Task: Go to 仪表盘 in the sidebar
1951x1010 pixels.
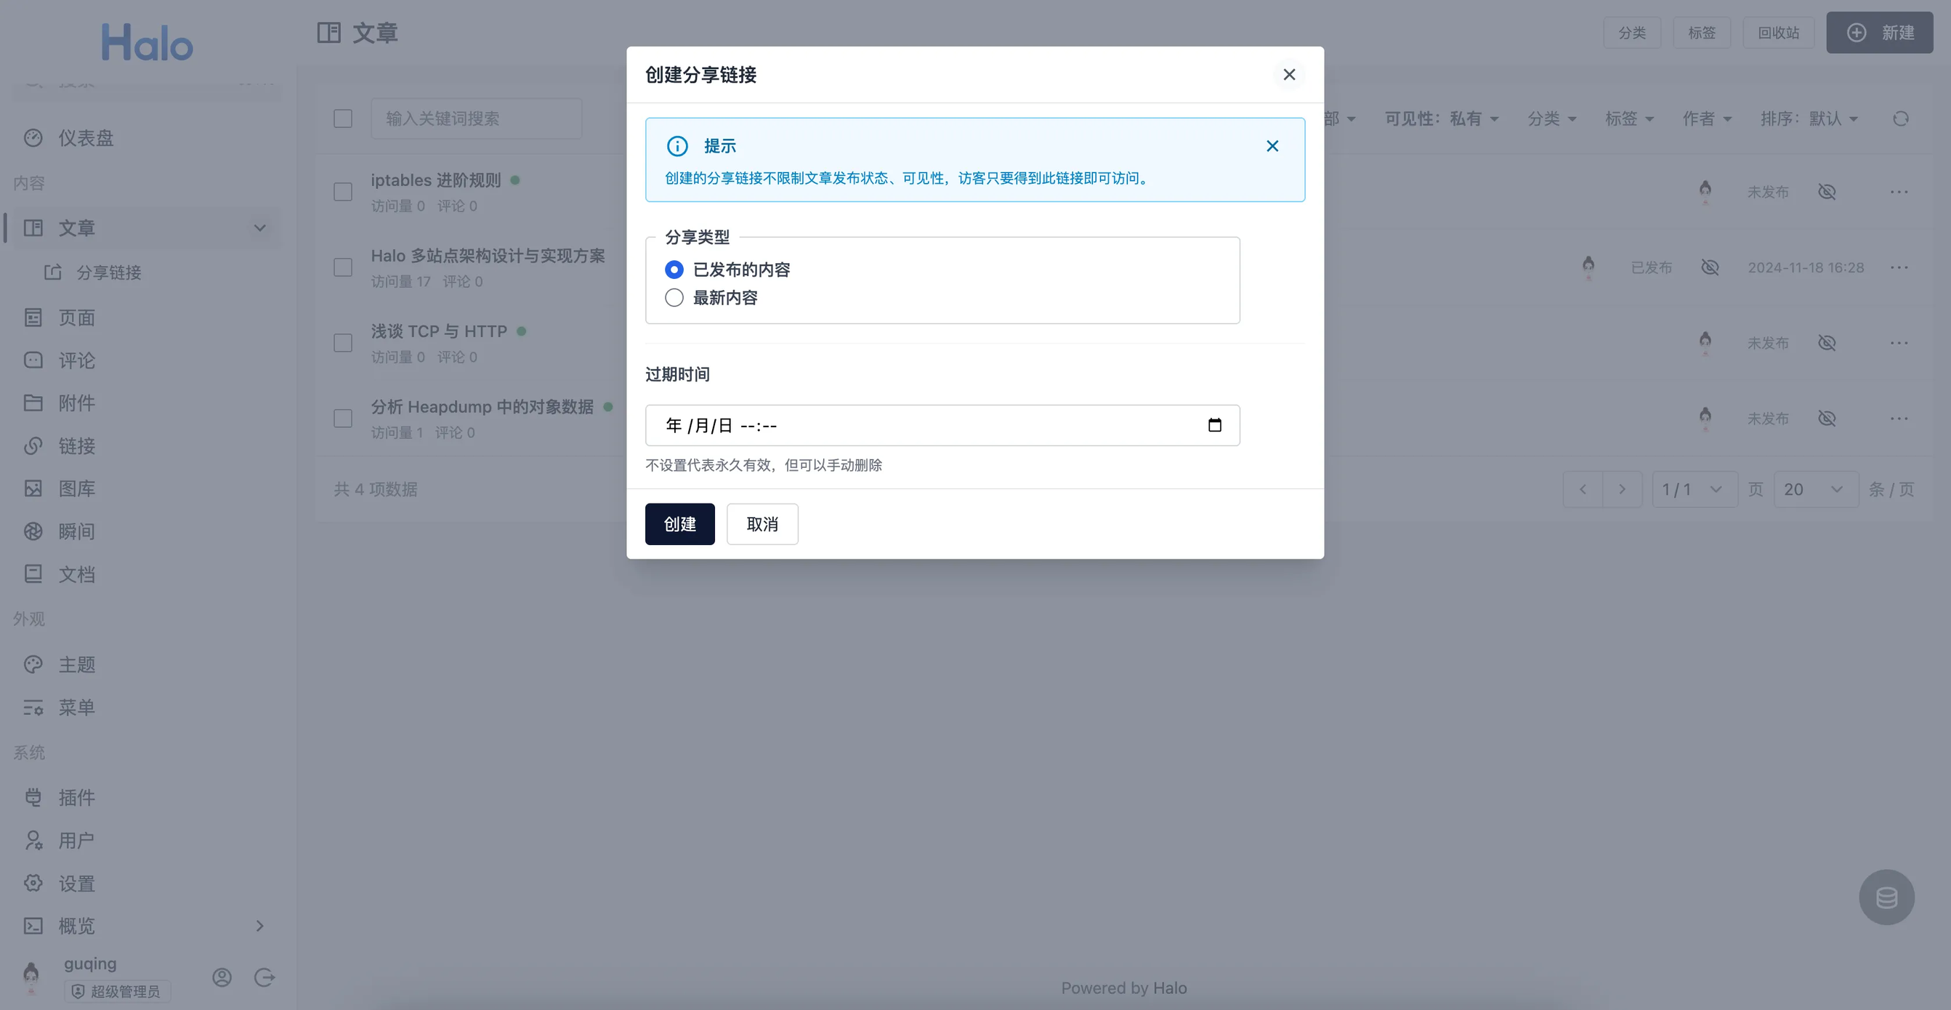Action: coord(86,138)
